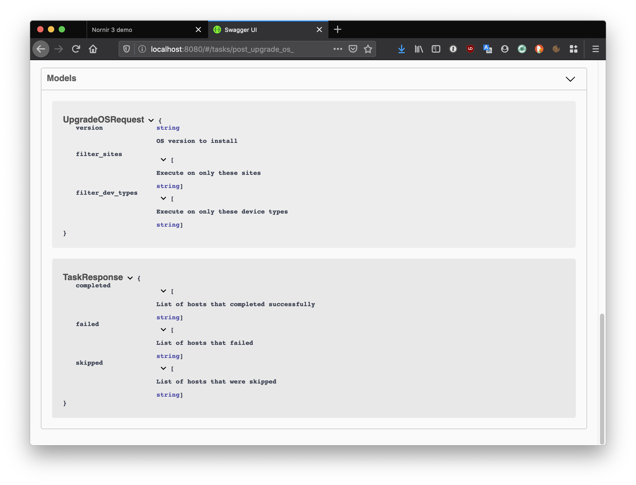Viewport: 636px width, 485px height.
Task: Collapse the filter_sites array
Action: [163, 160]
